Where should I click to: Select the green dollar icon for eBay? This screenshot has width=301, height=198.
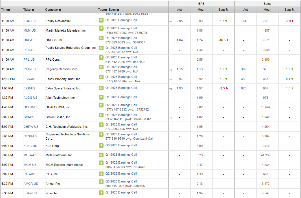(x=101, y=193)
